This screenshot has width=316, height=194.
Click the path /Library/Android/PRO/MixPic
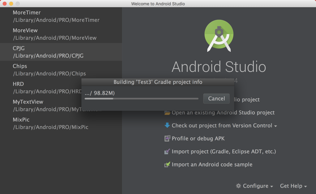click(50, 127)
